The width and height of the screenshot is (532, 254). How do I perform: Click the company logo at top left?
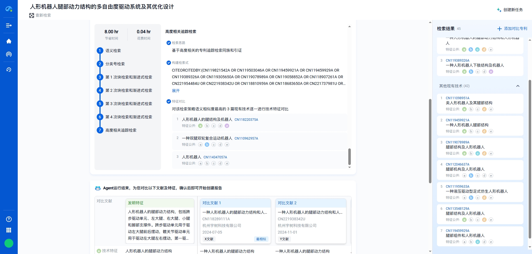tap(9, 9)
